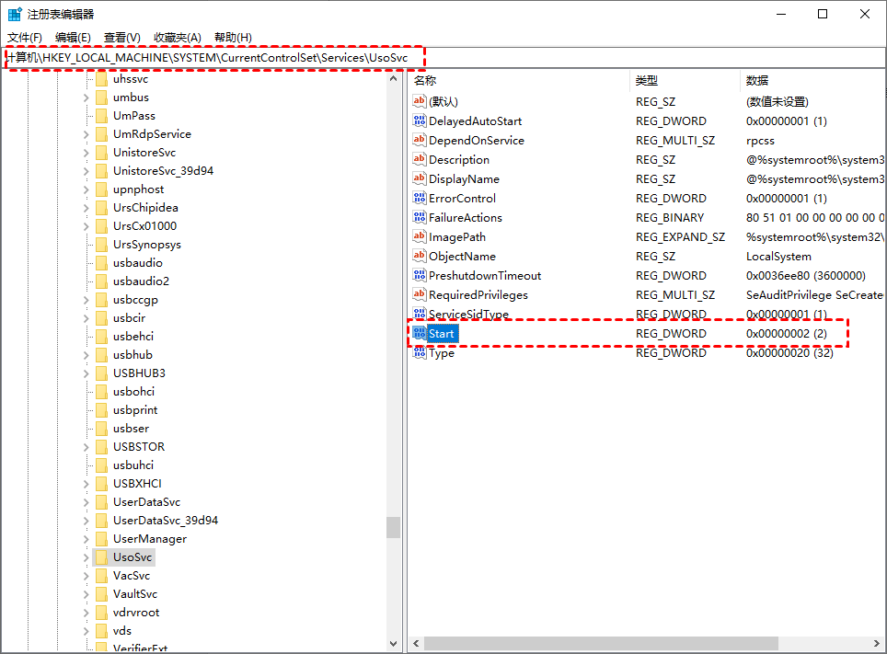Viewport: 887px width, 654px height.
Task: Expand the UsoSvc tree node
Action: click(x=88, y=556)
